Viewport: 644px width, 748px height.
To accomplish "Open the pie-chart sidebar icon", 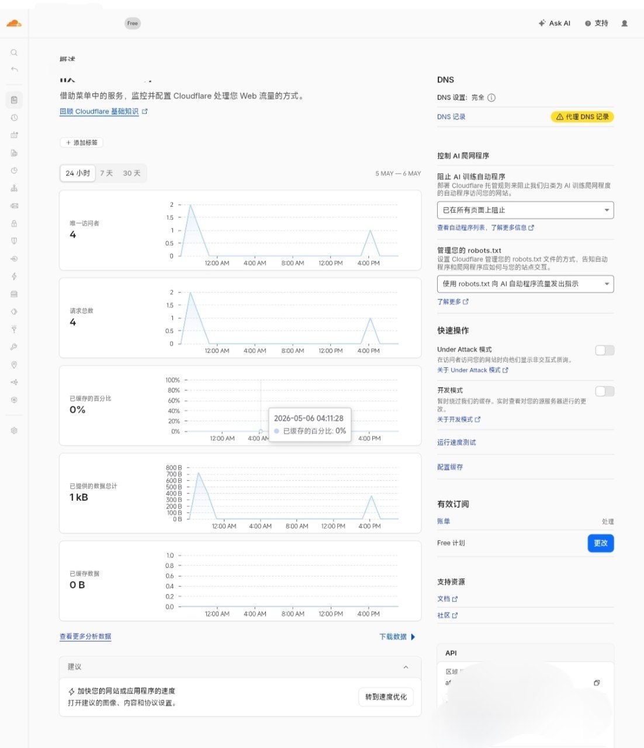I will 14,171.
